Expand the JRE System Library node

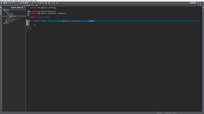tap(4, 19)
